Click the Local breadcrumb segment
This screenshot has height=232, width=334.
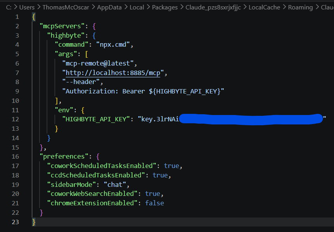click(x=137, y=7)
